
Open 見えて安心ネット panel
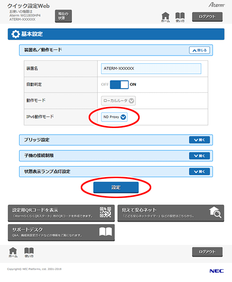tap(171, 213)
